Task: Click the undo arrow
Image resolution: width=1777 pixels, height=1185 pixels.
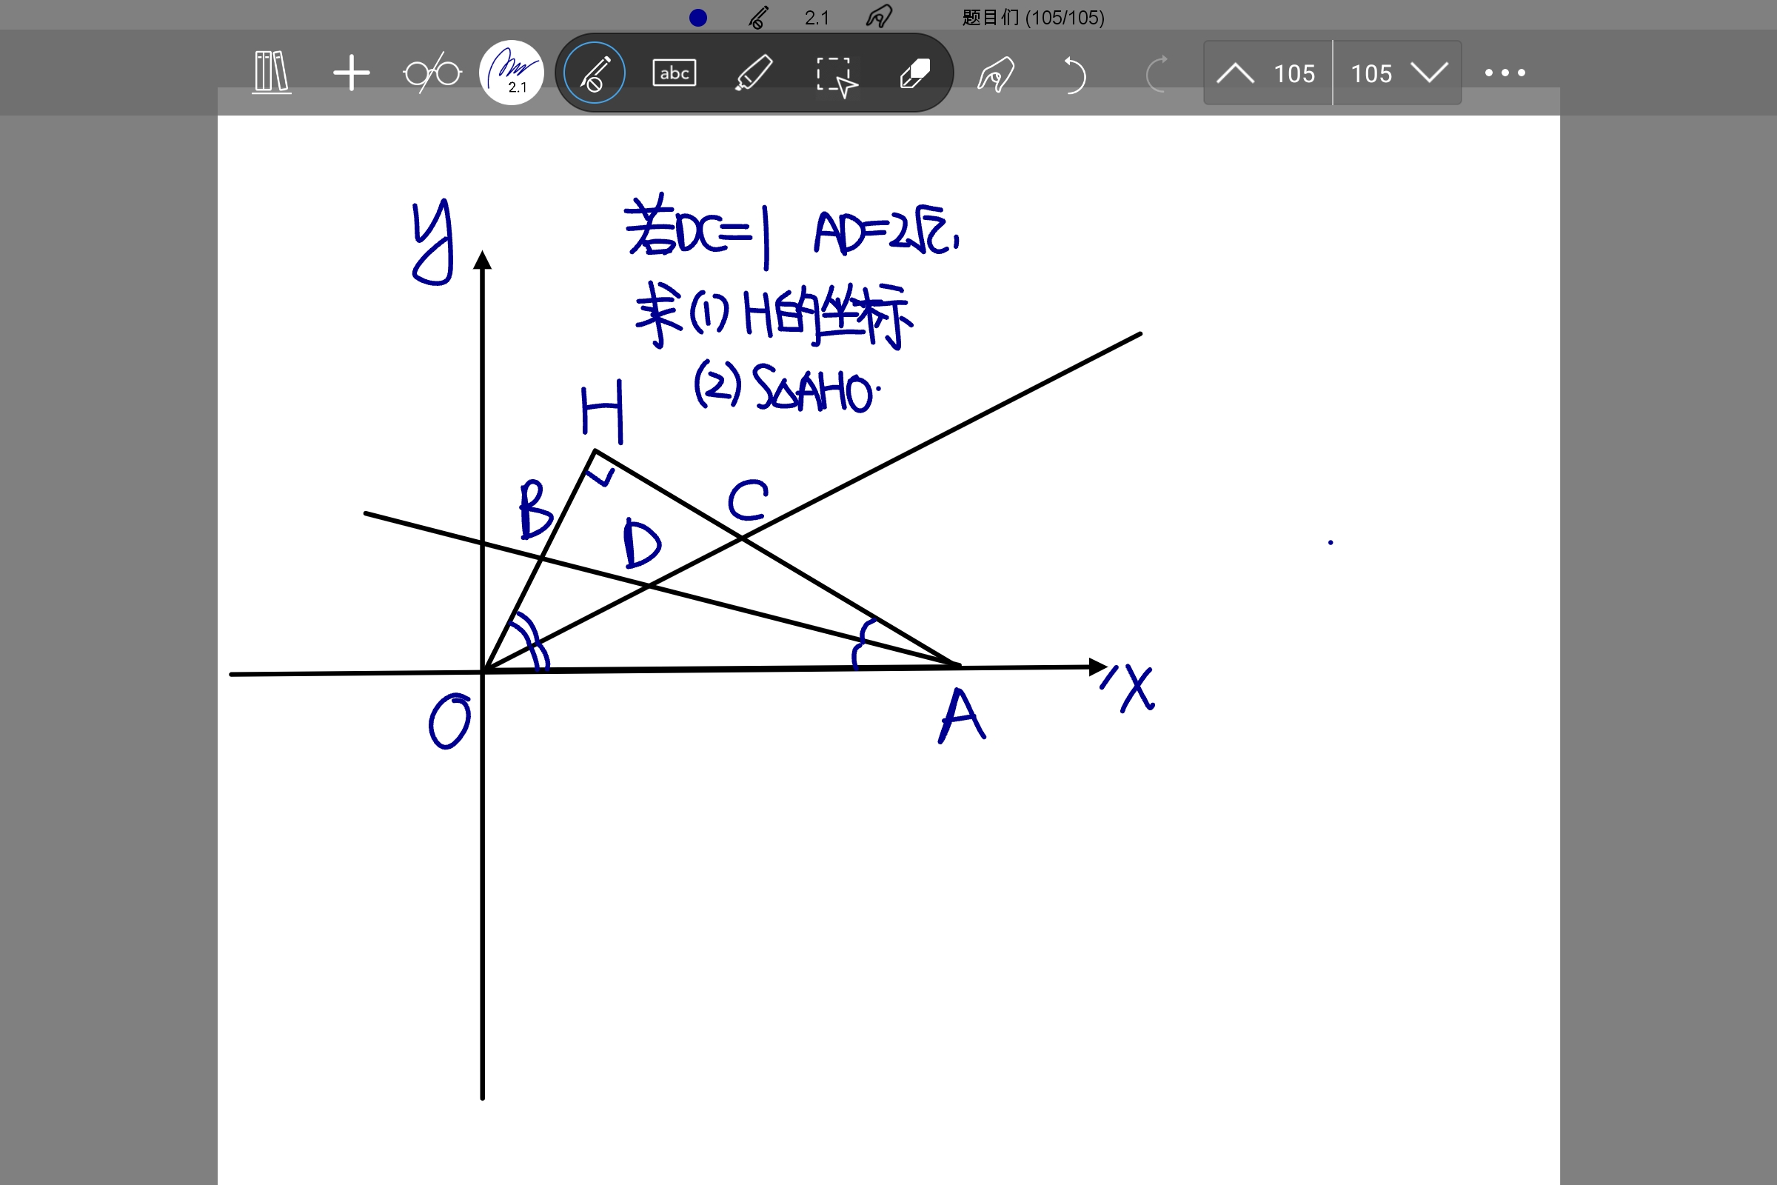Action: coord(1074,74)
